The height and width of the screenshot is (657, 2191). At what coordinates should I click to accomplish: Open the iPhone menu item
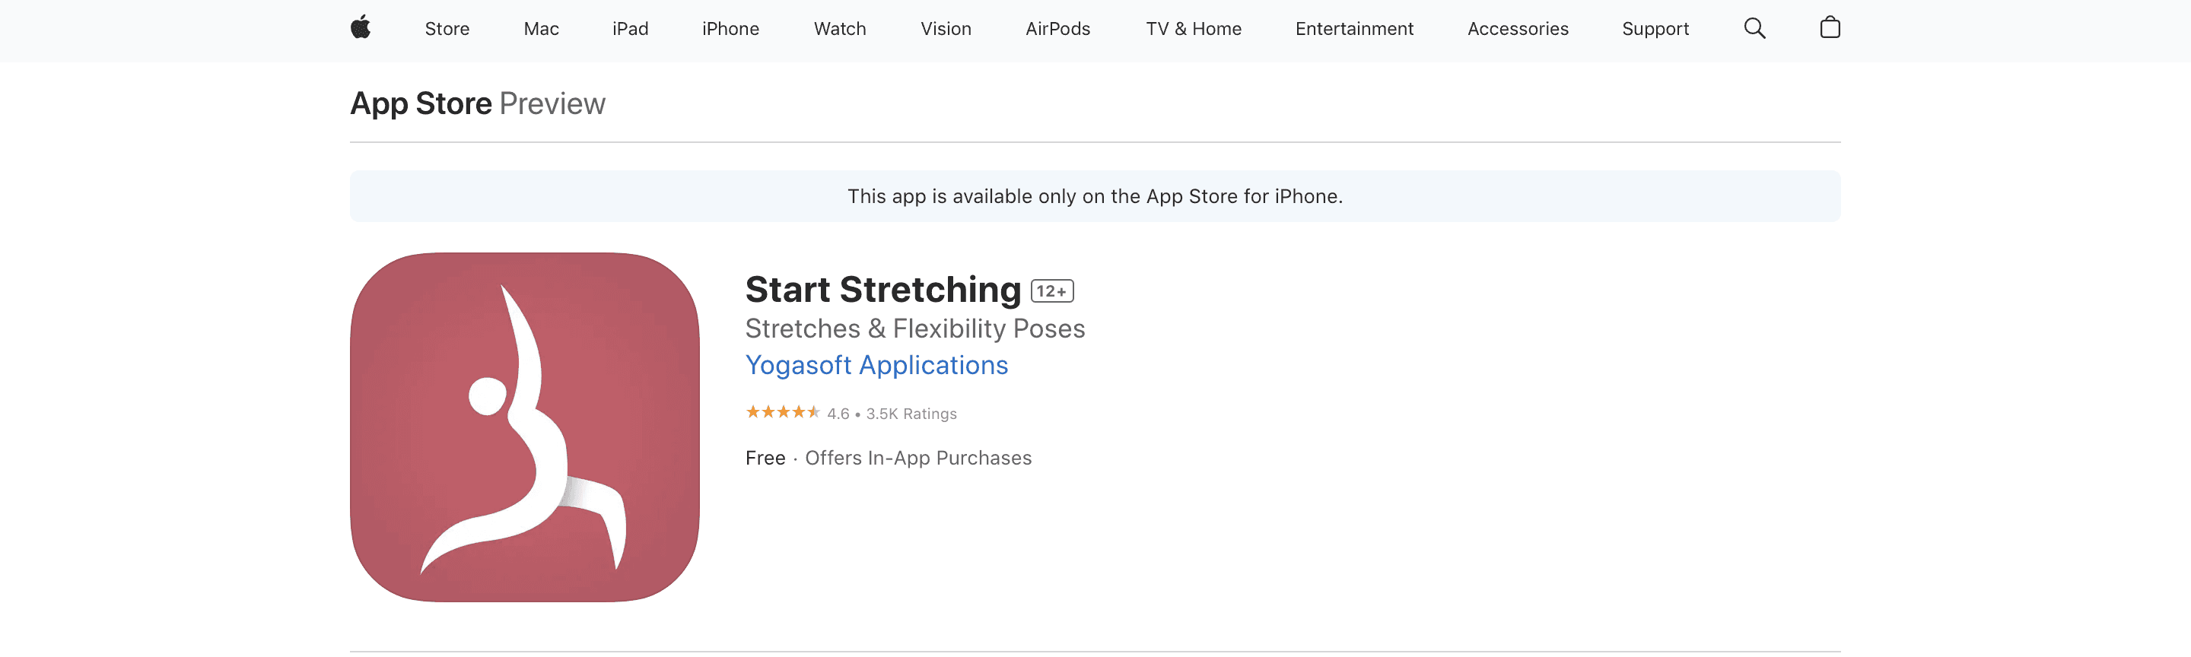pyautogui.click(x=730, y=28)
